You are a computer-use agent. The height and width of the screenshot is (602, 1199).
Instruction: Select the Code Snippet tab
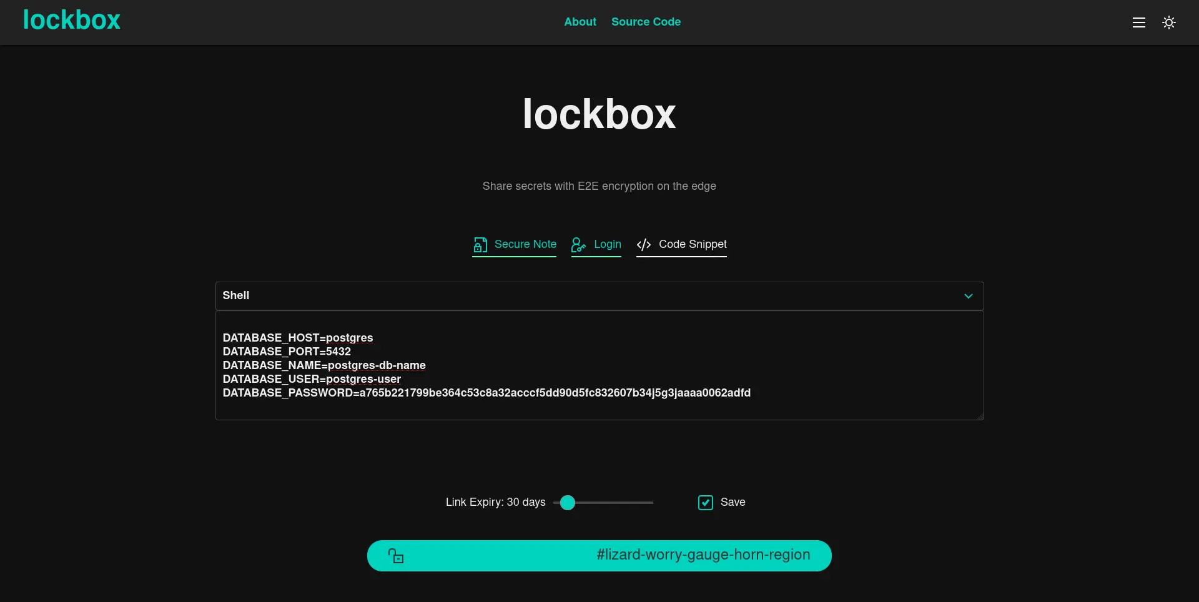point(692,244)
